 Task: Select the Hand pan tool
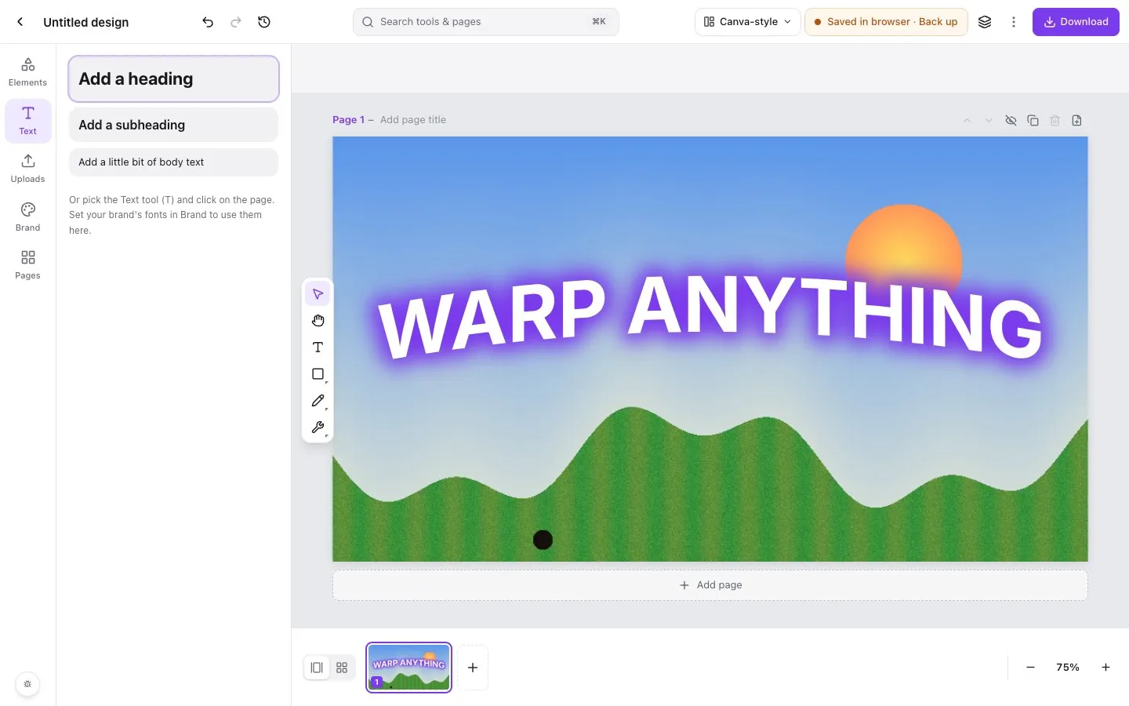click(318, 321)
